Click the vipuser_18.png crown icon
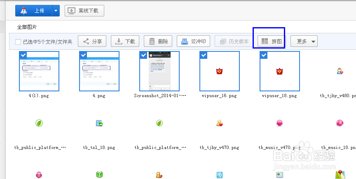Screen dimensions: 356x179 click(x=280, y=72)
